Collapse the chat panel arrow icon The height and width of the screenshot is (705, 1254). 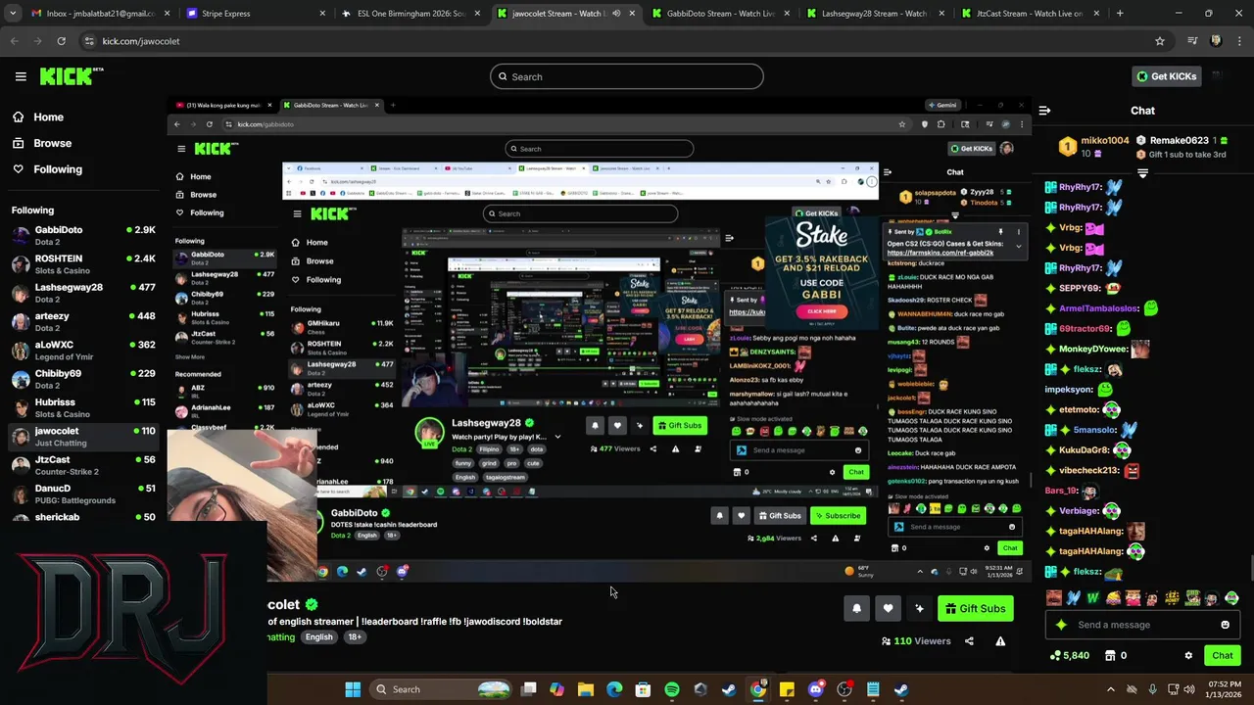coord(1044,111)
